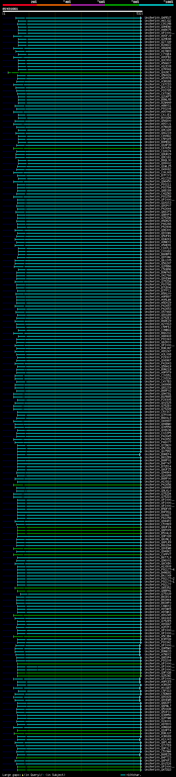This screenshot has width=176, height=777.
Task: Select the UniRef100_Q5CZQ1 entry
Action: [x=158, y=448]
